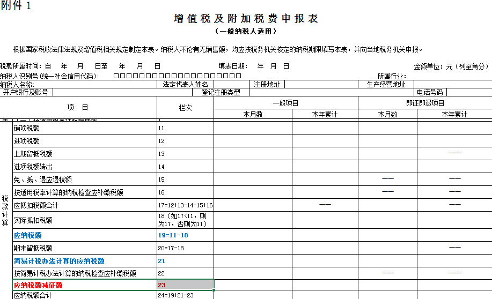Image resolution: width=492 pixels, height=299 pixels.
Task: Select the blue 栏次 cell 21
Action: coord(186,261)
